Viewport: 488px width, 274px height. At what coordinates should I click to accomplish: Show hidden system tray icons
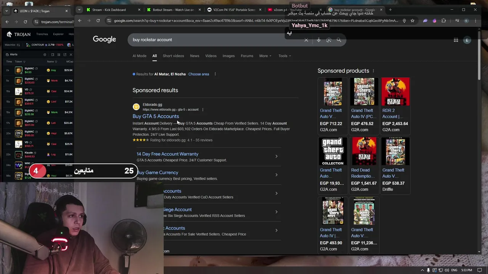click(x=422, y=270)
